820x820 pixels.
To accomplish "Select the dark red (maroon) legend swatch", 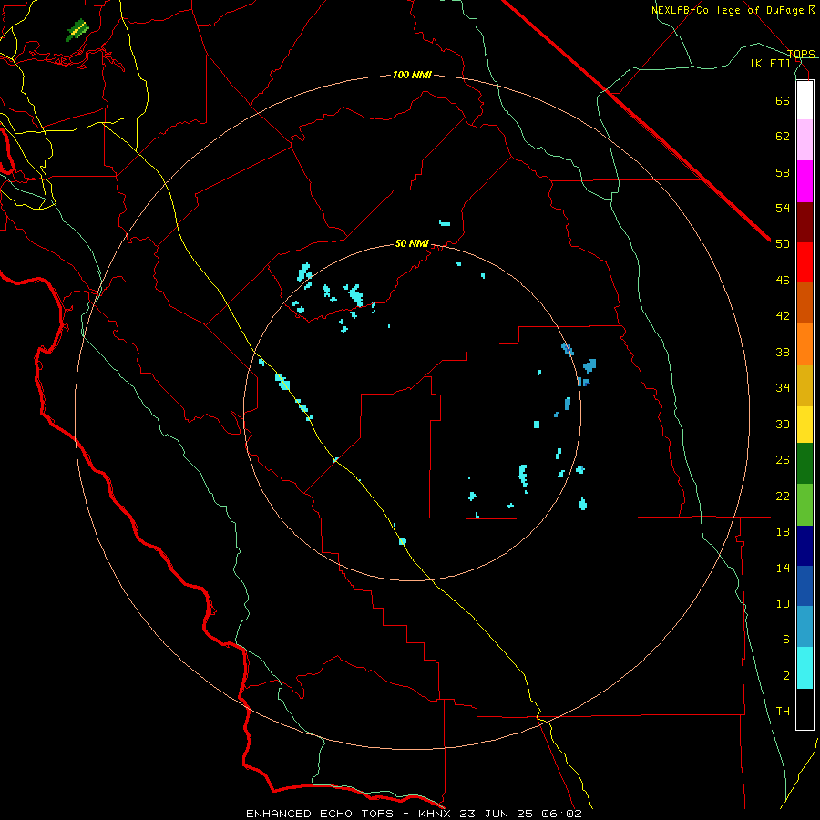I will point(805,223).
